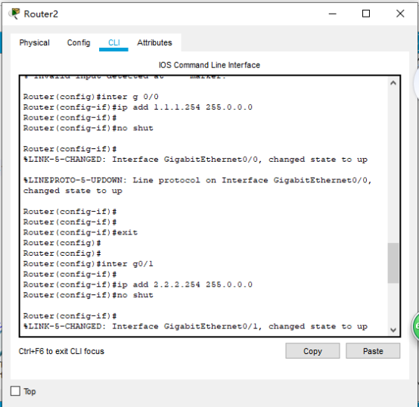The image size is (419, 407).
Task: Click the 'ip add 2.2.2.254 255.0.0.0' line
Action: click(138, 284)
